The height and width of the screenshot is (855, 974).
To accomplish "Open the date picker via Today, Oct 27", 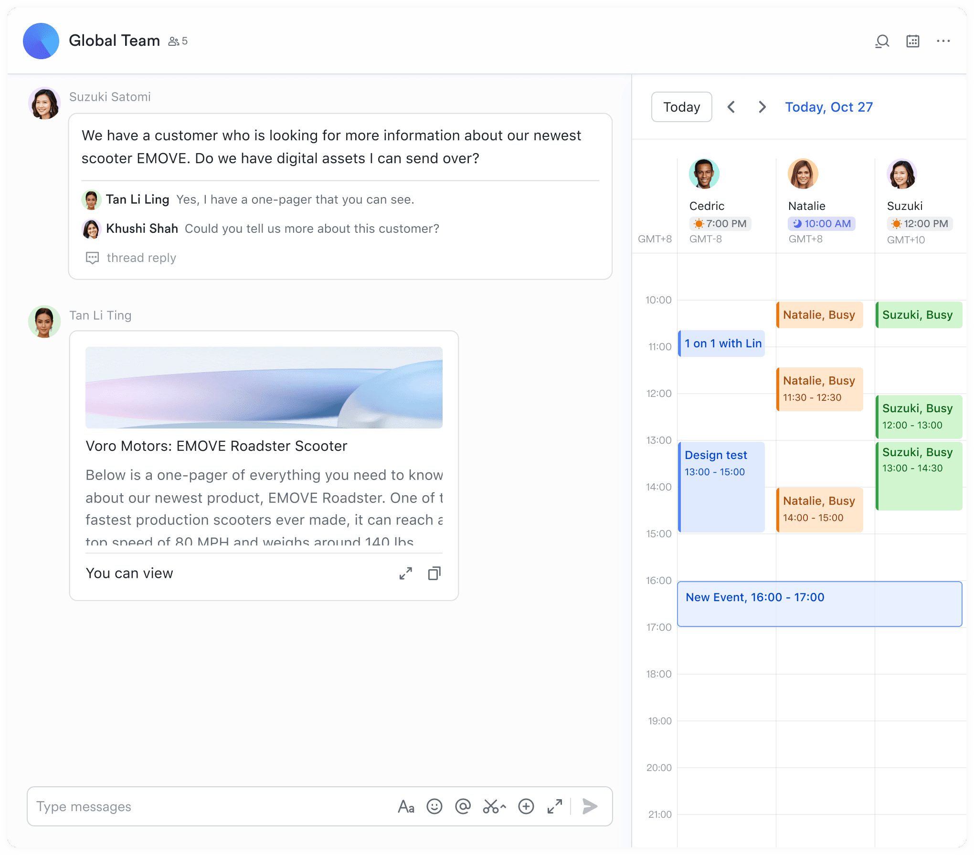I will (x=829, y=107).
